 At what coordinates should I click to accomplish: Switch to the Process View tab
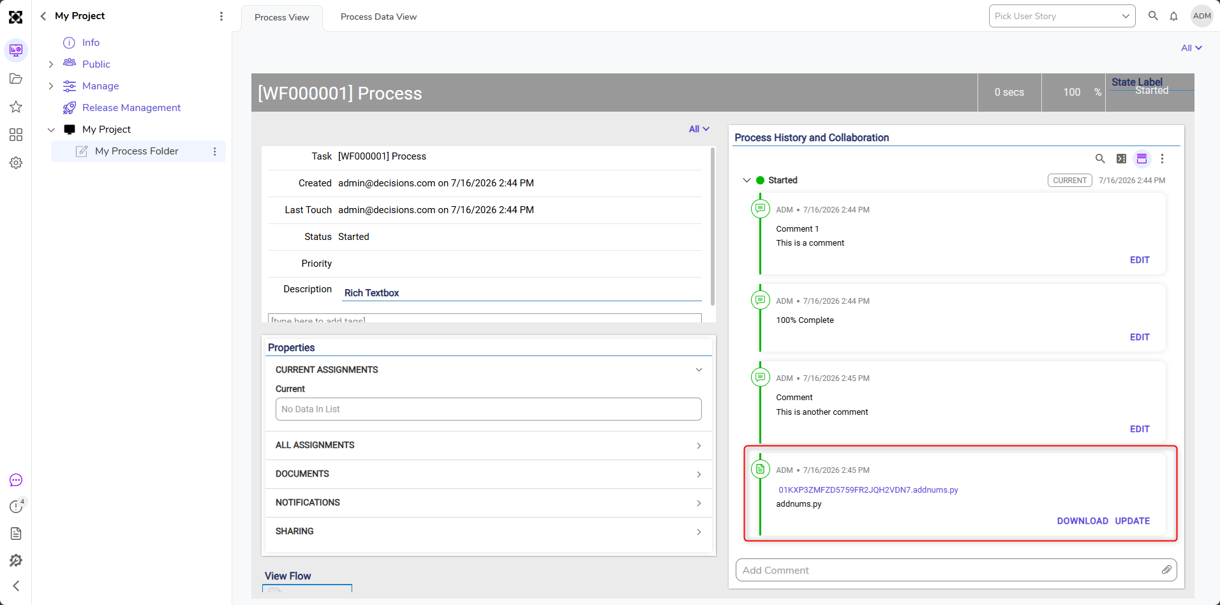coord(281,17)
